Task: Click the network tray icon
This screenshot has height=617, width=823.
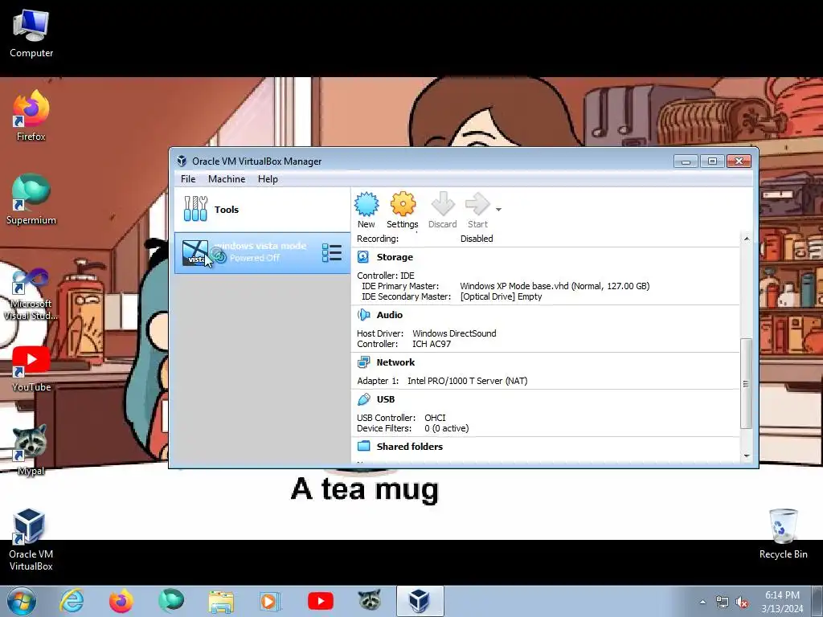Action: pyautogui.click(x=723, y=603)
